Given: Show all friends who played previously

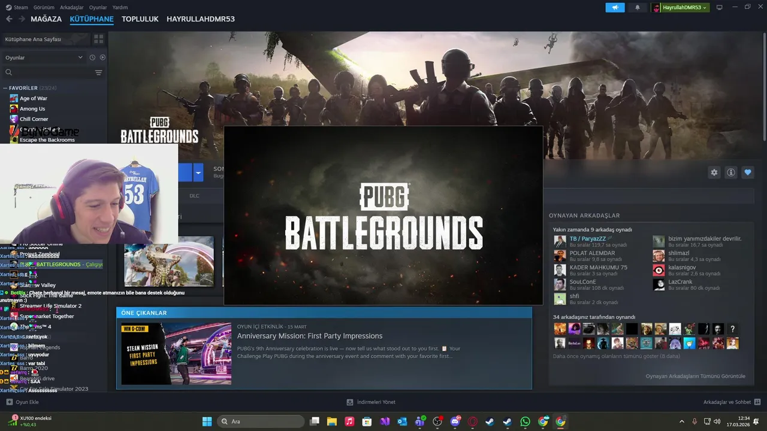Looking at the screenshot, I should pyautogui.click(x=617, y=356).
